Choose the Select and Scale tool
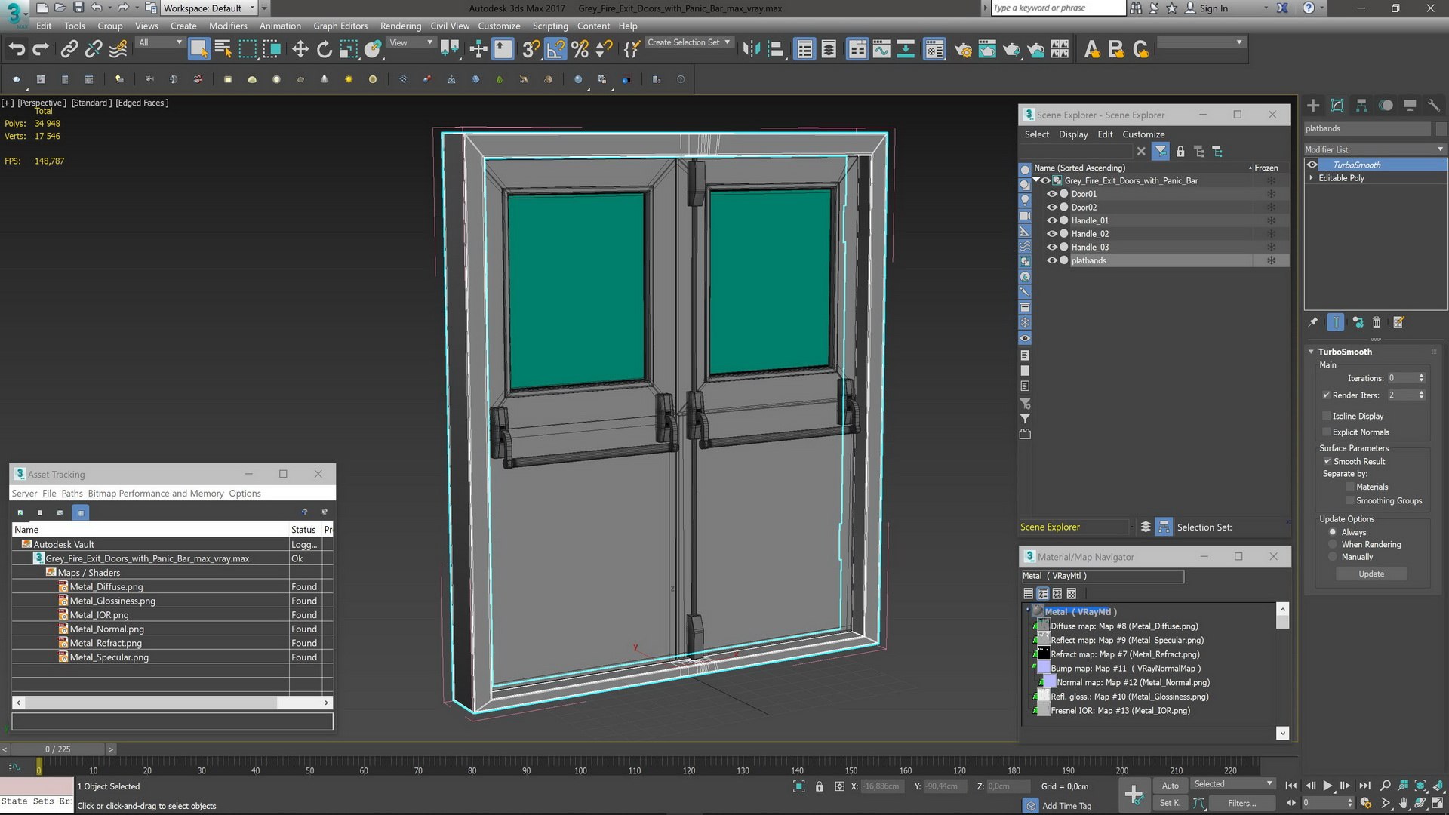 pyautogui.click(x=348, y=50)
